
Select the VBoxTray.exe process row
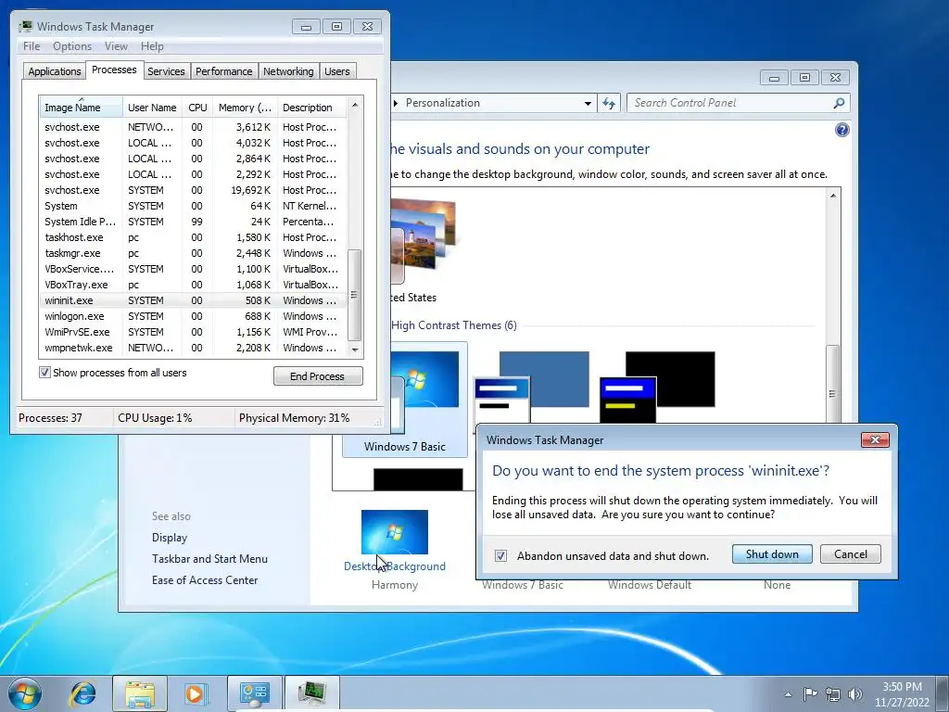click(x=193, y=285)
